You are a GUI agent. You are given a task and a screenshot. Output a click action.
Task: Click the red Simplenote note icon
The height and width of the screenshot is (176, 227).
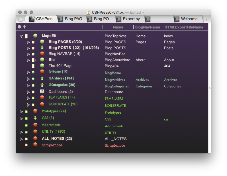[x=26, y=145]
